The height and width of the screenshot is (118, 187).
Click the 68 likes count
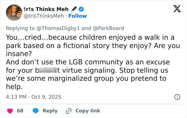(x=20, y=110)
